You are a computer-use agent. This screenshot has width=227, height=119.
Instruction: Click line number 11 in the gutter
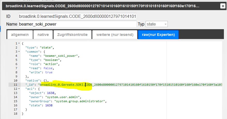click(x=16, y=85)
